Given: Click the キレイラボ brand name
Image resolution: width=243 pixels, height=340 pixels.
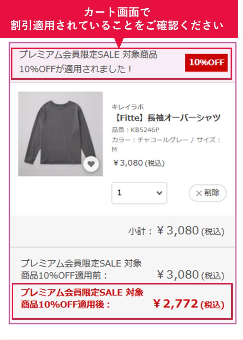Looking at the screenshot, I should click(128, 107).
